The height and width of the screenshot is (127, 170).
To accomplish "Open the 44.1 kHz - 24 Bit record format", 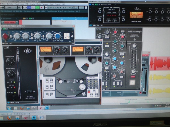I will [x=40, y=11].
